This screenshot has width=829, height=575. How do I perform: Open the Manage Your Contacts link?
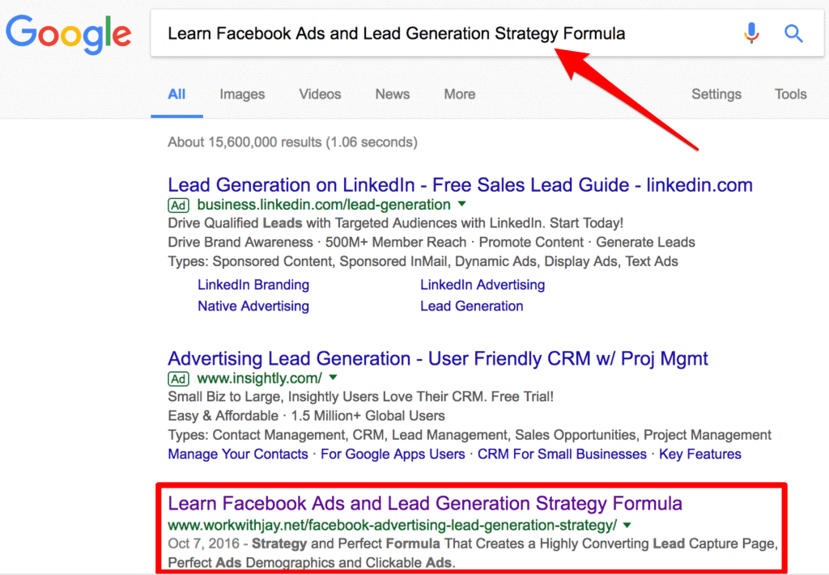[238, 455]
